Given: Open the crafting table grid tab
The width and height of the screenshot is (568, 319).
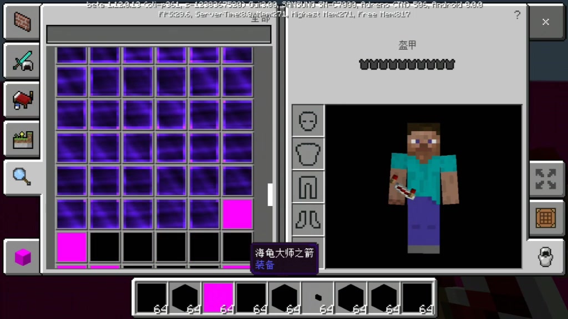Looking at the screenshot, I should (x=546, y=218).
